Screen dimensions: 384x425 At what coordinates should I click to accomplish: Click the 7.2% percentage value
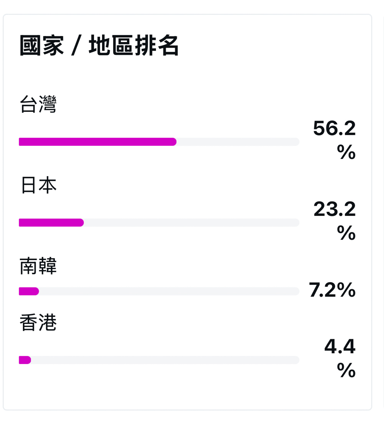[332, 290]
